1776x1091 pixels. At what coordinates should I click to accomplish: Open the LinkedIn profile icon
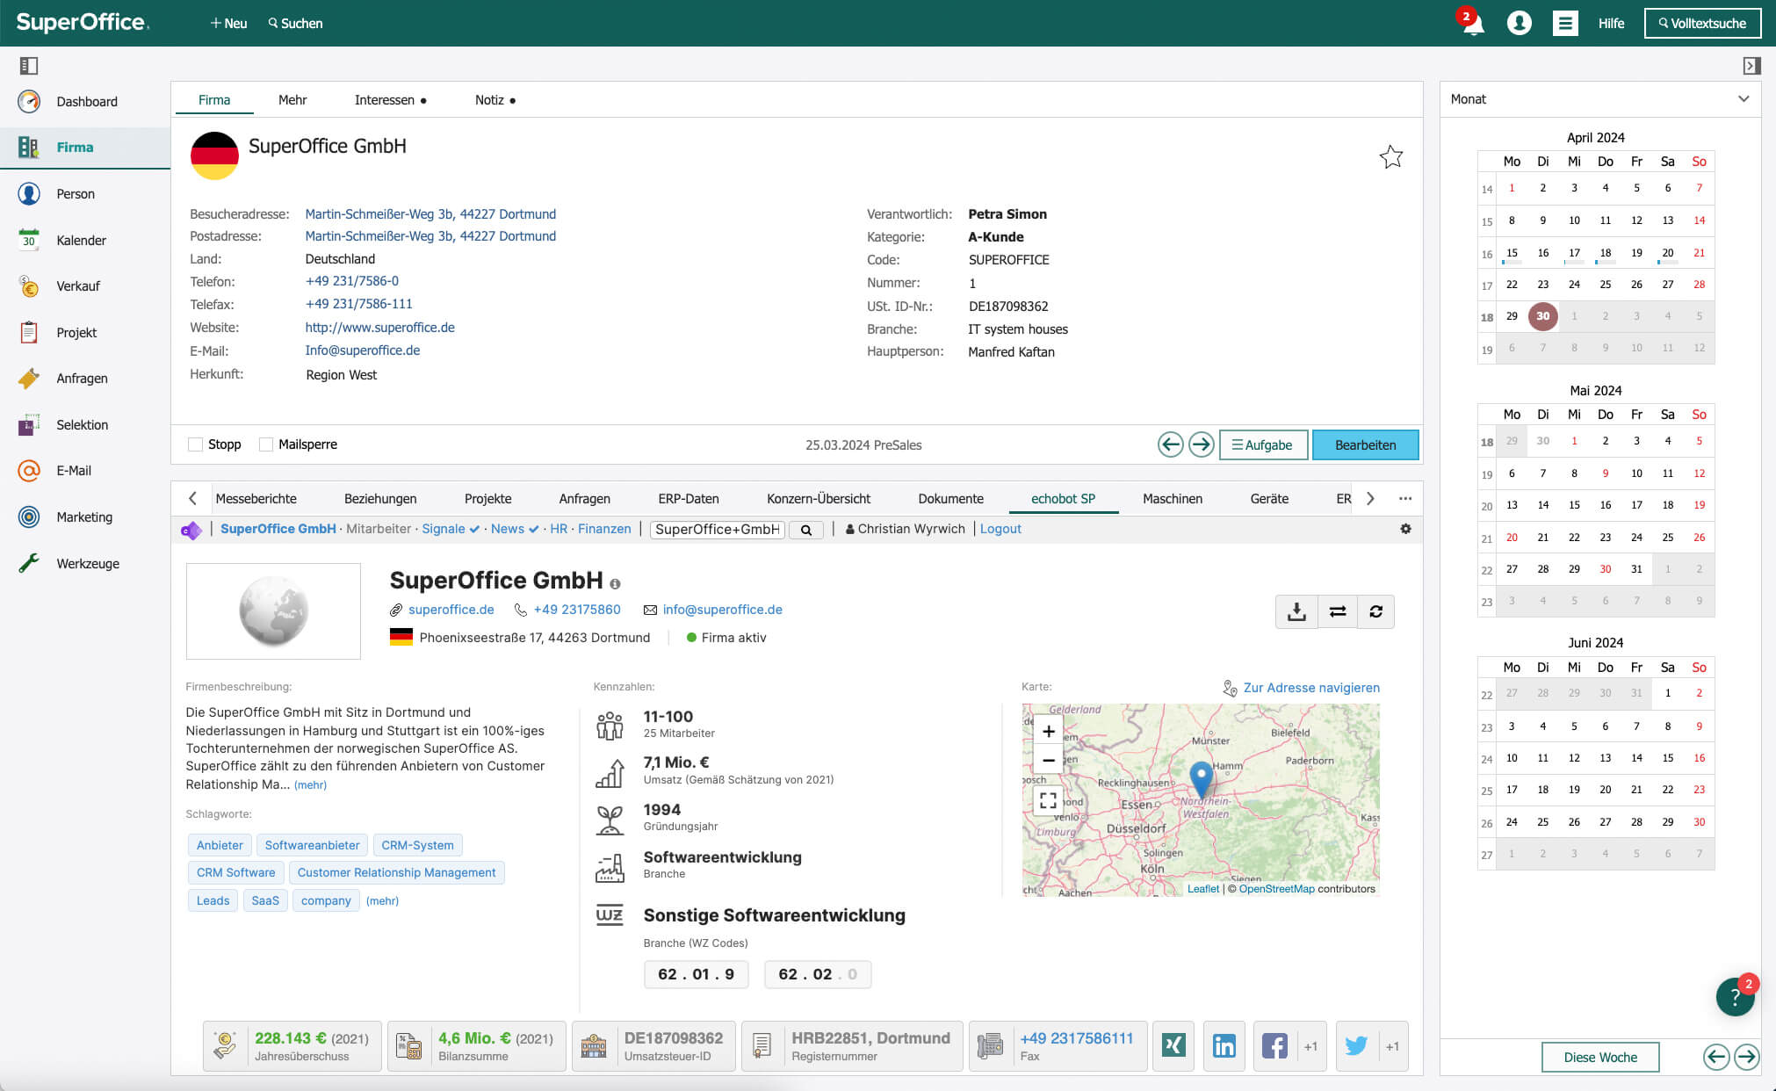pyautogui.click(x=1224, y=1045)
